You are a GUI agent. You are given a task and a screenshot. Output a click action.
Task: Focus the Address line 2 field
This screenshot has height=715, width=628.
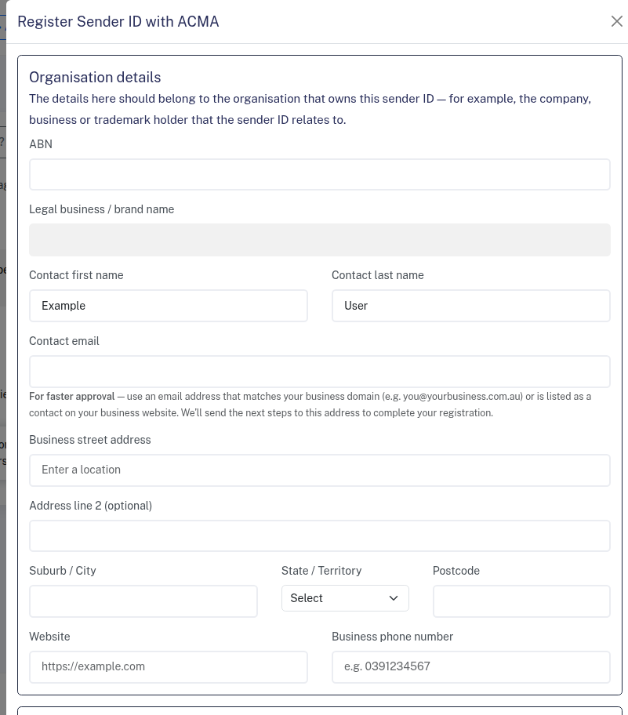(x=319, y=536)
